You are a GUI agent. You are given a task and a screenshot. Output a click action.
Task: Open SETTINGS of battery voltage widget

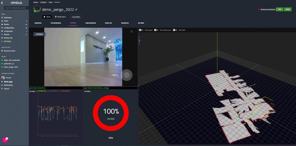click(x=87, y=91)
